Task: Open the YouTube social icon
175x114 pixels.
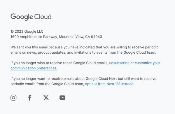Action: (62, 98)
